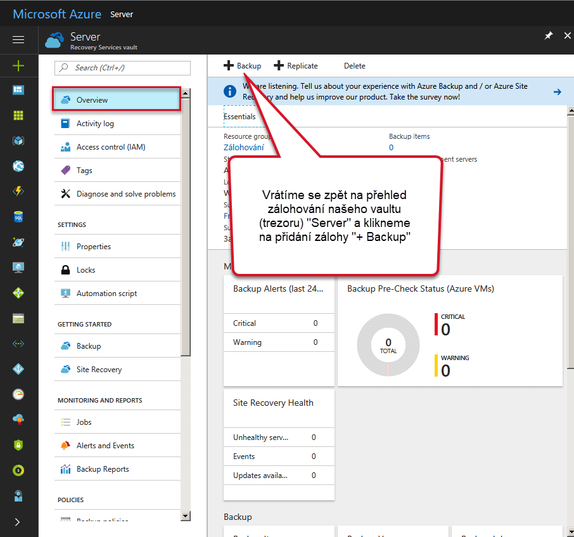
Task: Click the green plus New resource icon
Action: click(18, 66)
